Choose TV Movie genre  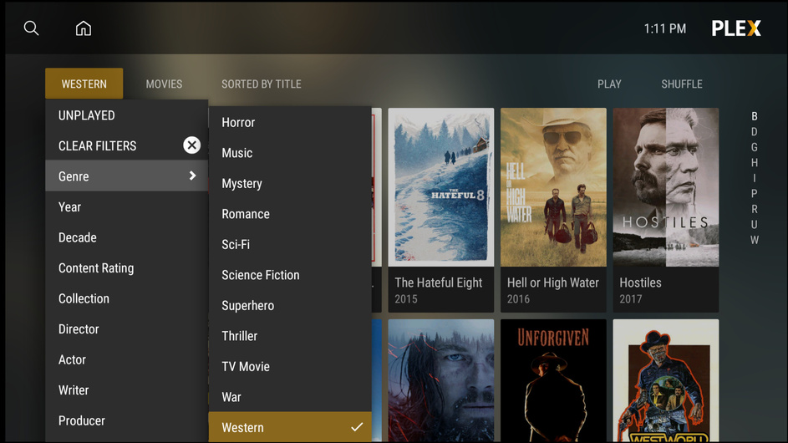pos(290,367)
